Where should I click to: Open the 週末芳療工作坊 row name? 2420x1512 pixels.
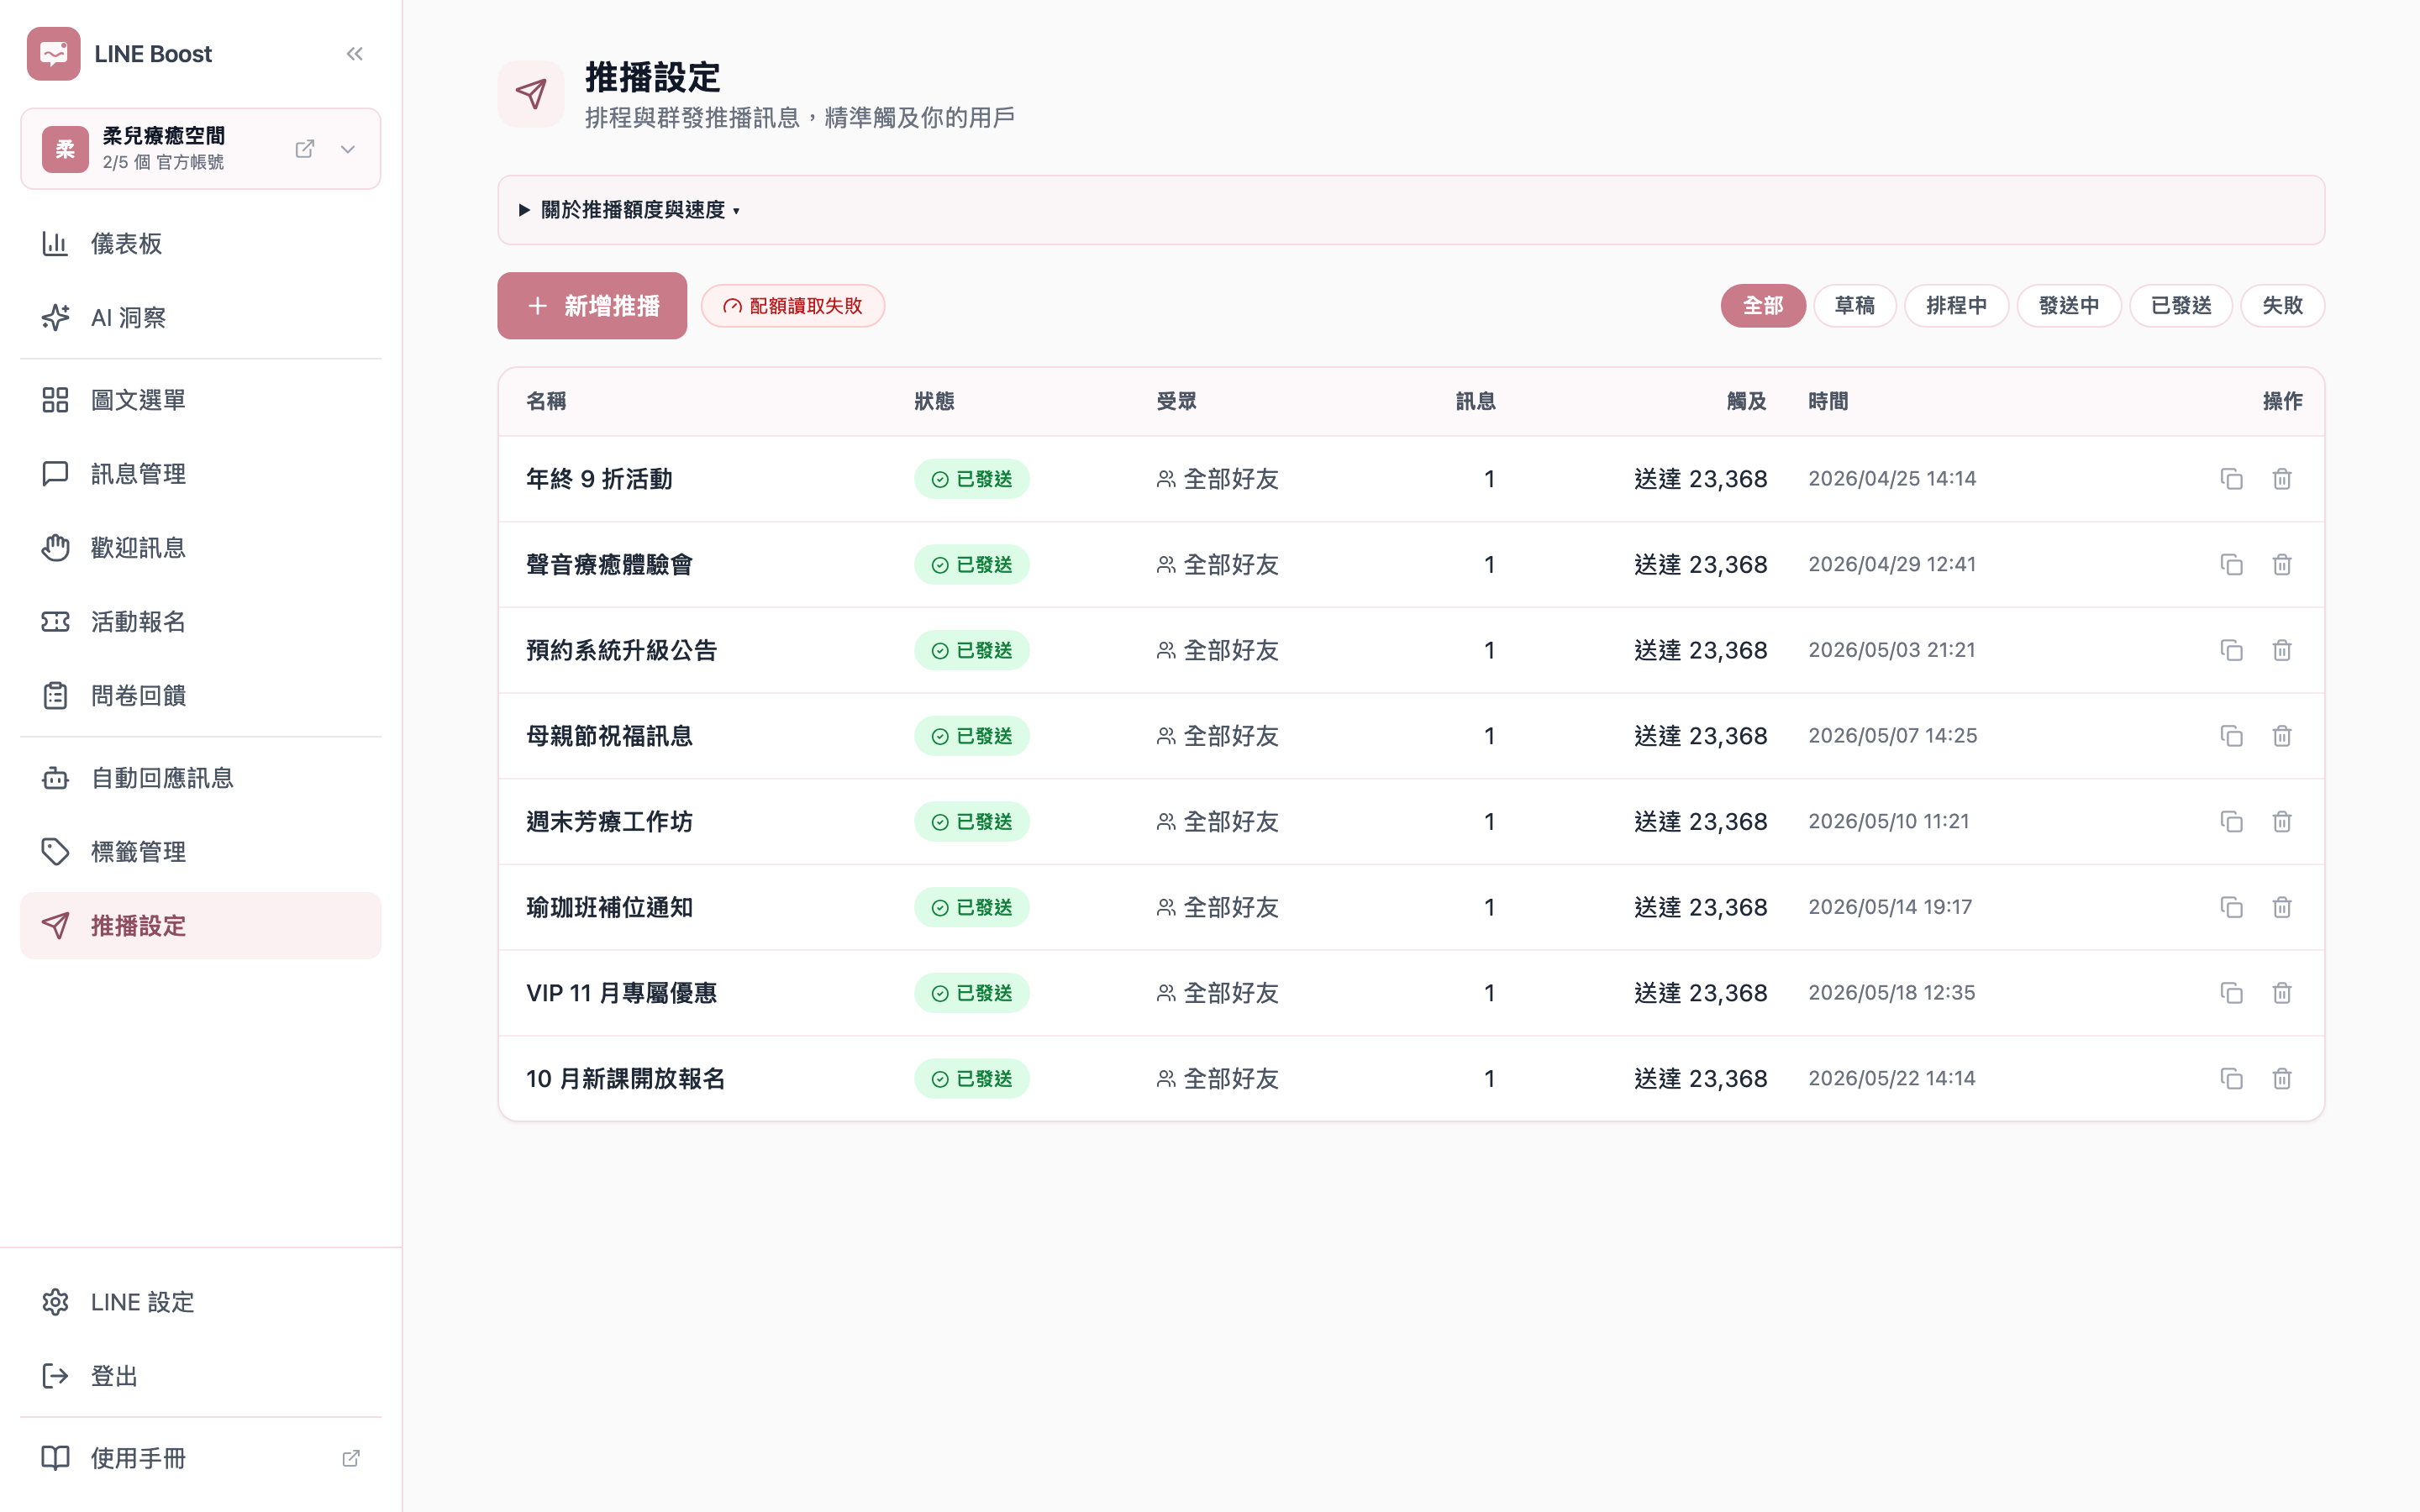pos(610,822)
